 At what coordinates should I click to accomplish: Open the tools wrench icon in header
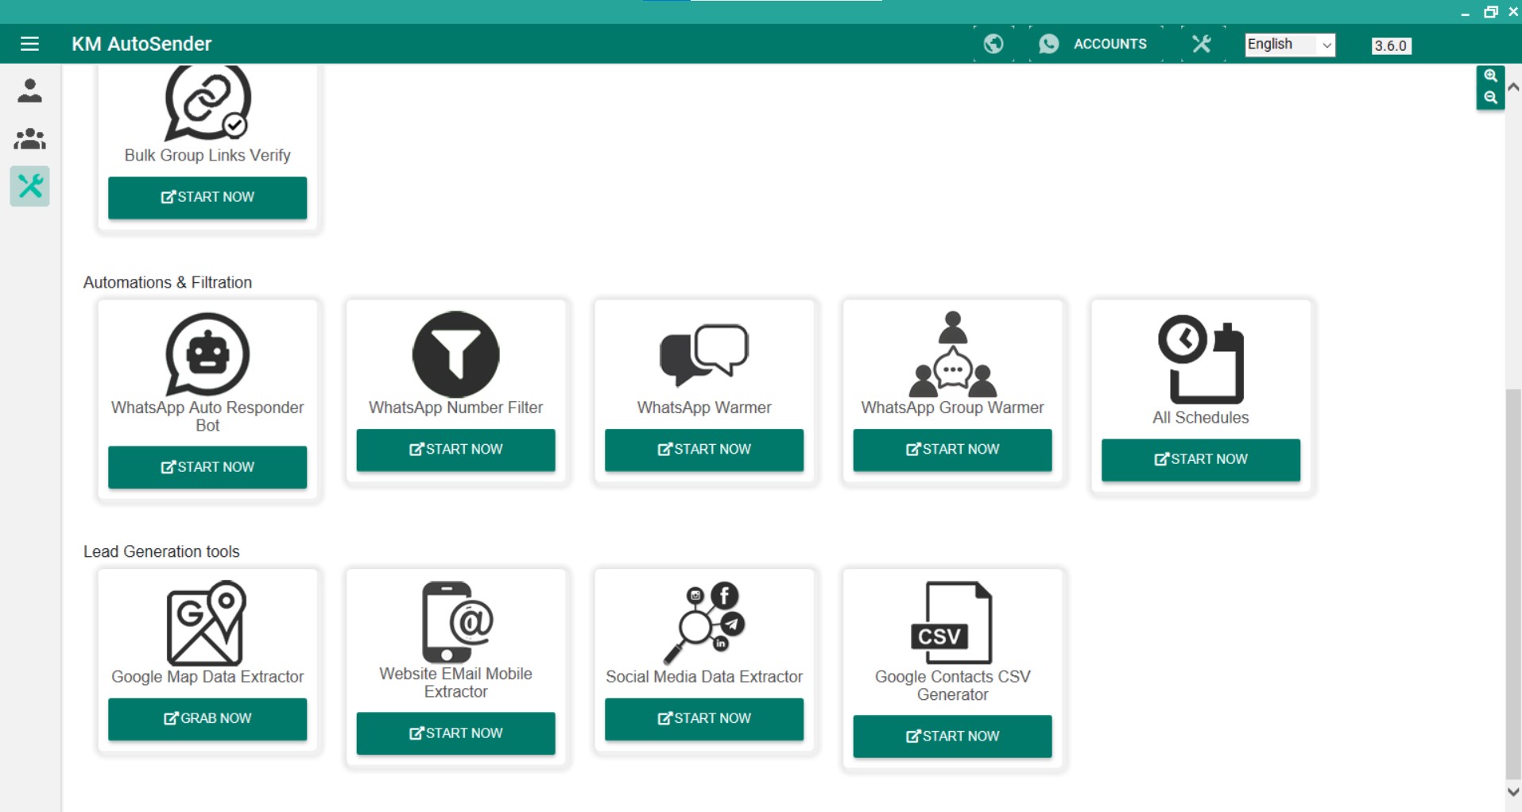pyautogui.click(x=1201, y=44)
